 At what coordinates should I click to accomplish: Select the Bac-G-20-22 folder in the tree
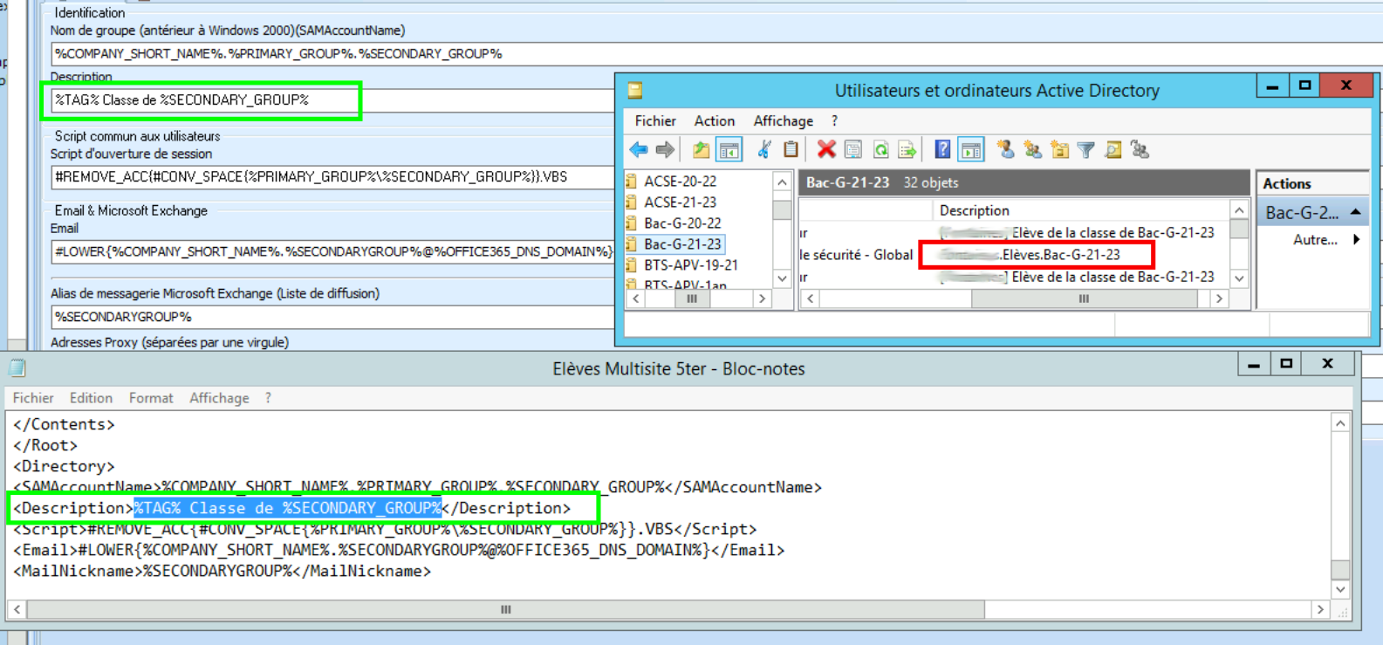coord(682,223)
